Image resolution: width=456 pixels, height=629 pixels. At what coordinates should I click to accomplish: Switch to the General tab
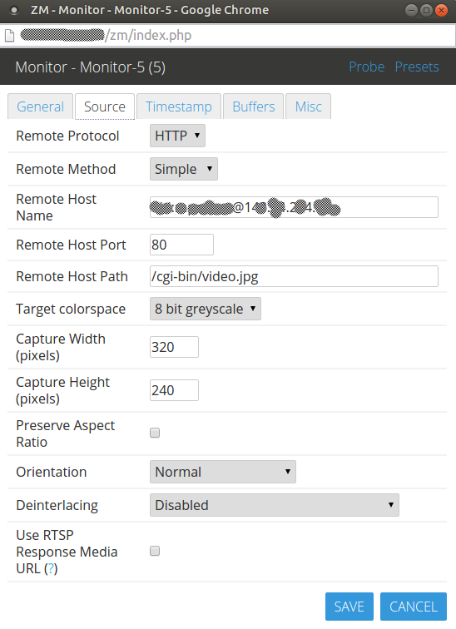point(41,106)
